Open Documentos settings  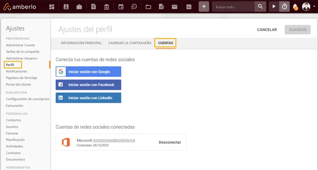click(x=15, y=159)
